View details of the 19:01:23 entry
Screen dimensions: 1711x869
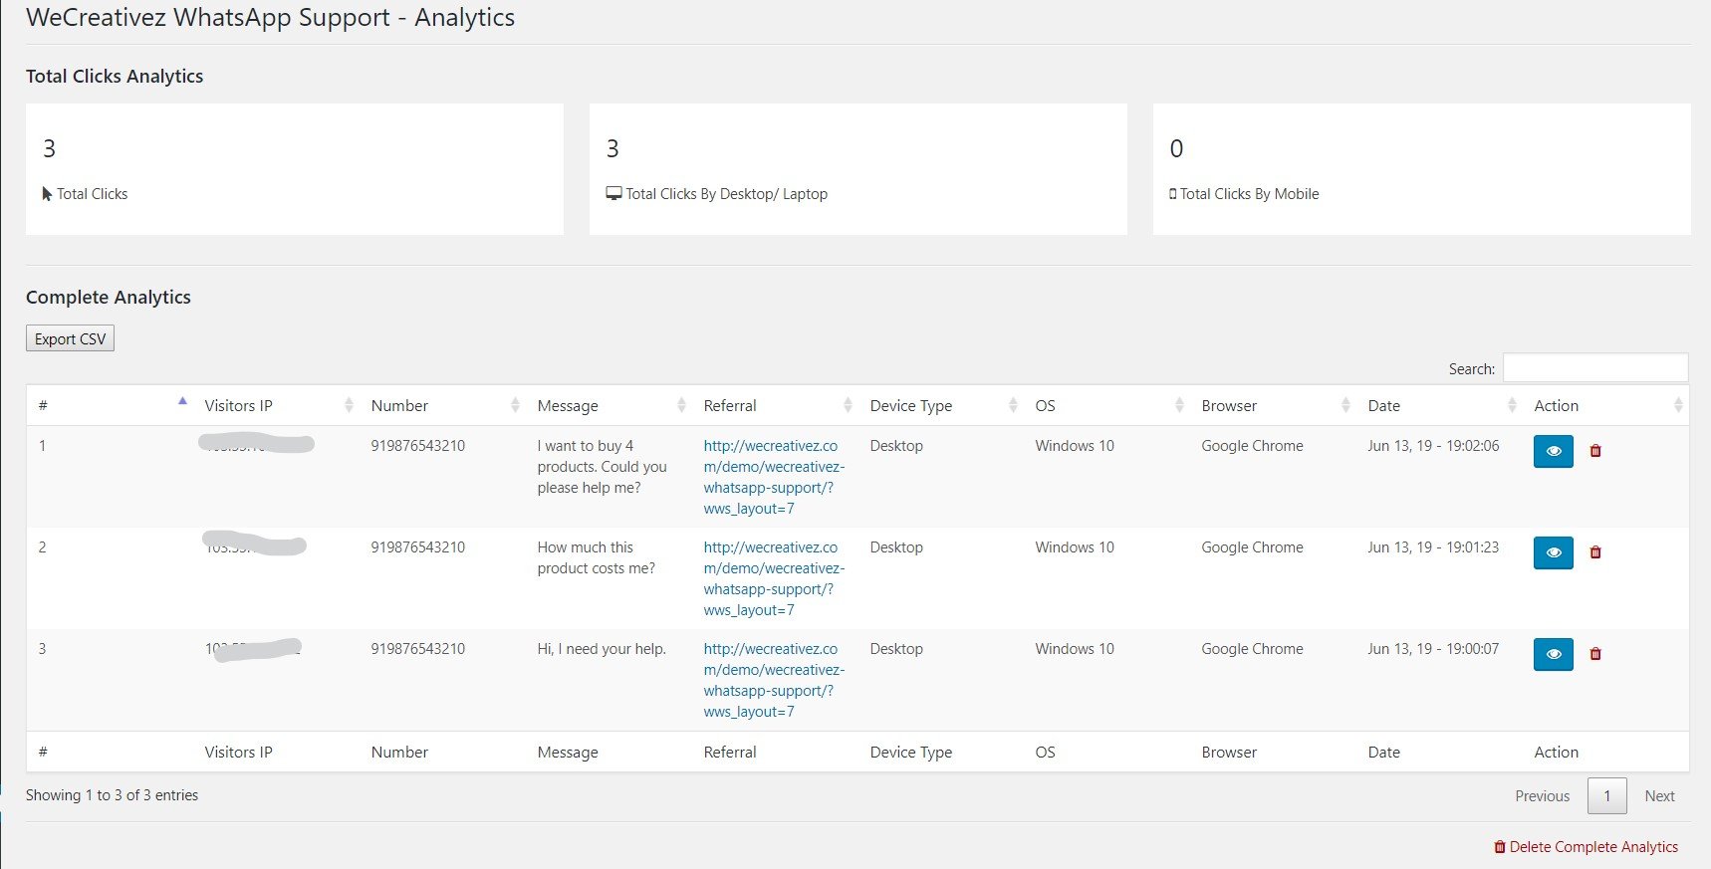pyautogui.click(x=1553, y=552)
